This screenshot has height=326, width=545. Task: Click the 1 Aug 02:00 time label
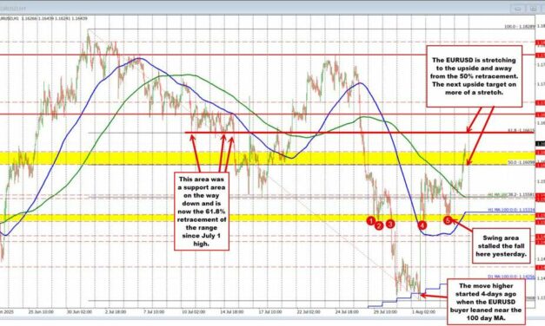pos(423,312)
